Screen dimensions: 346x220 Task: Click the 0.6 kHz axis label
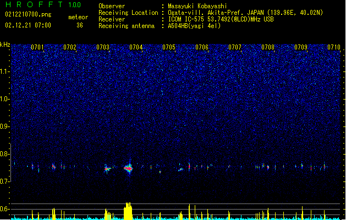tap(4, 209)
